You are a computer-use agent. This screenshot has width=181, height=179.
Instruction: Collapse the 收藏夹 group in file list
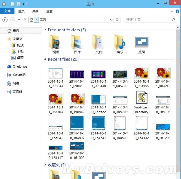pos(45,165)
